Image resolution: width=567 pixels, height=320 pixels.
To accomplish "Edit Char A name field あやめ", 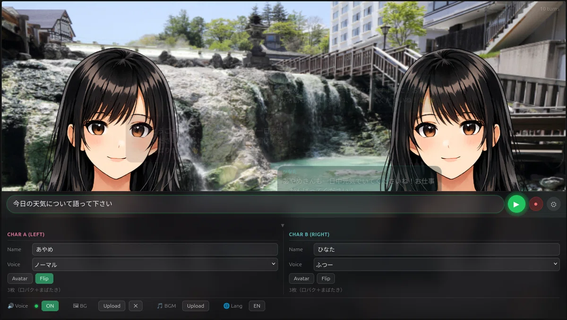I will (x=155, y=250).
